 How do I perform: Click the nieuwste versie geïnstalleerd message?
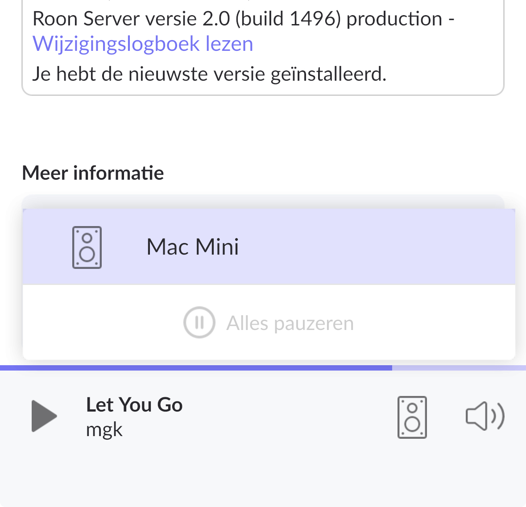tap(209, 74)
